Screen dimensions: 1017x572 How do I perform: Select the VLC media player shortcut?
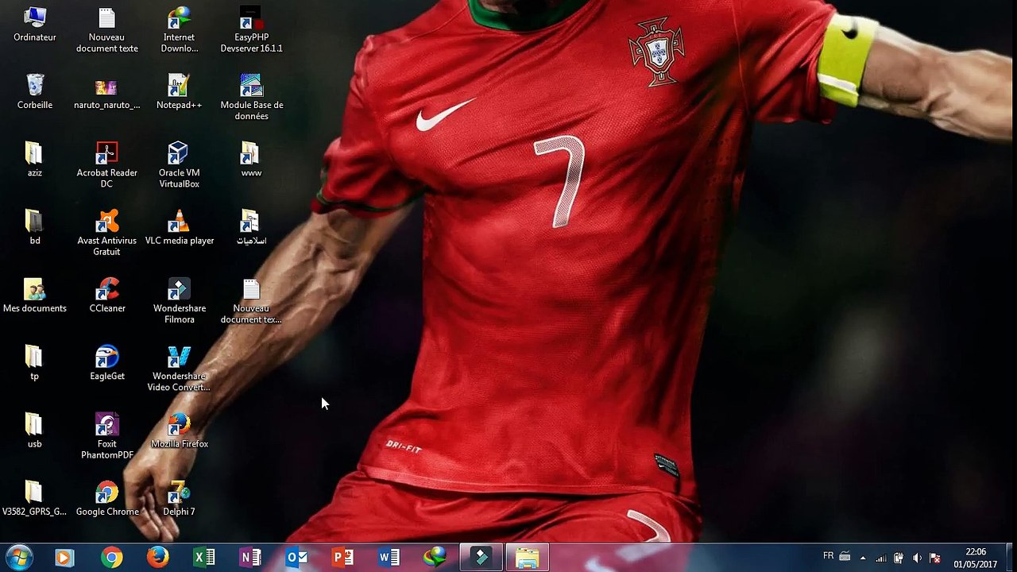[180, 227]
